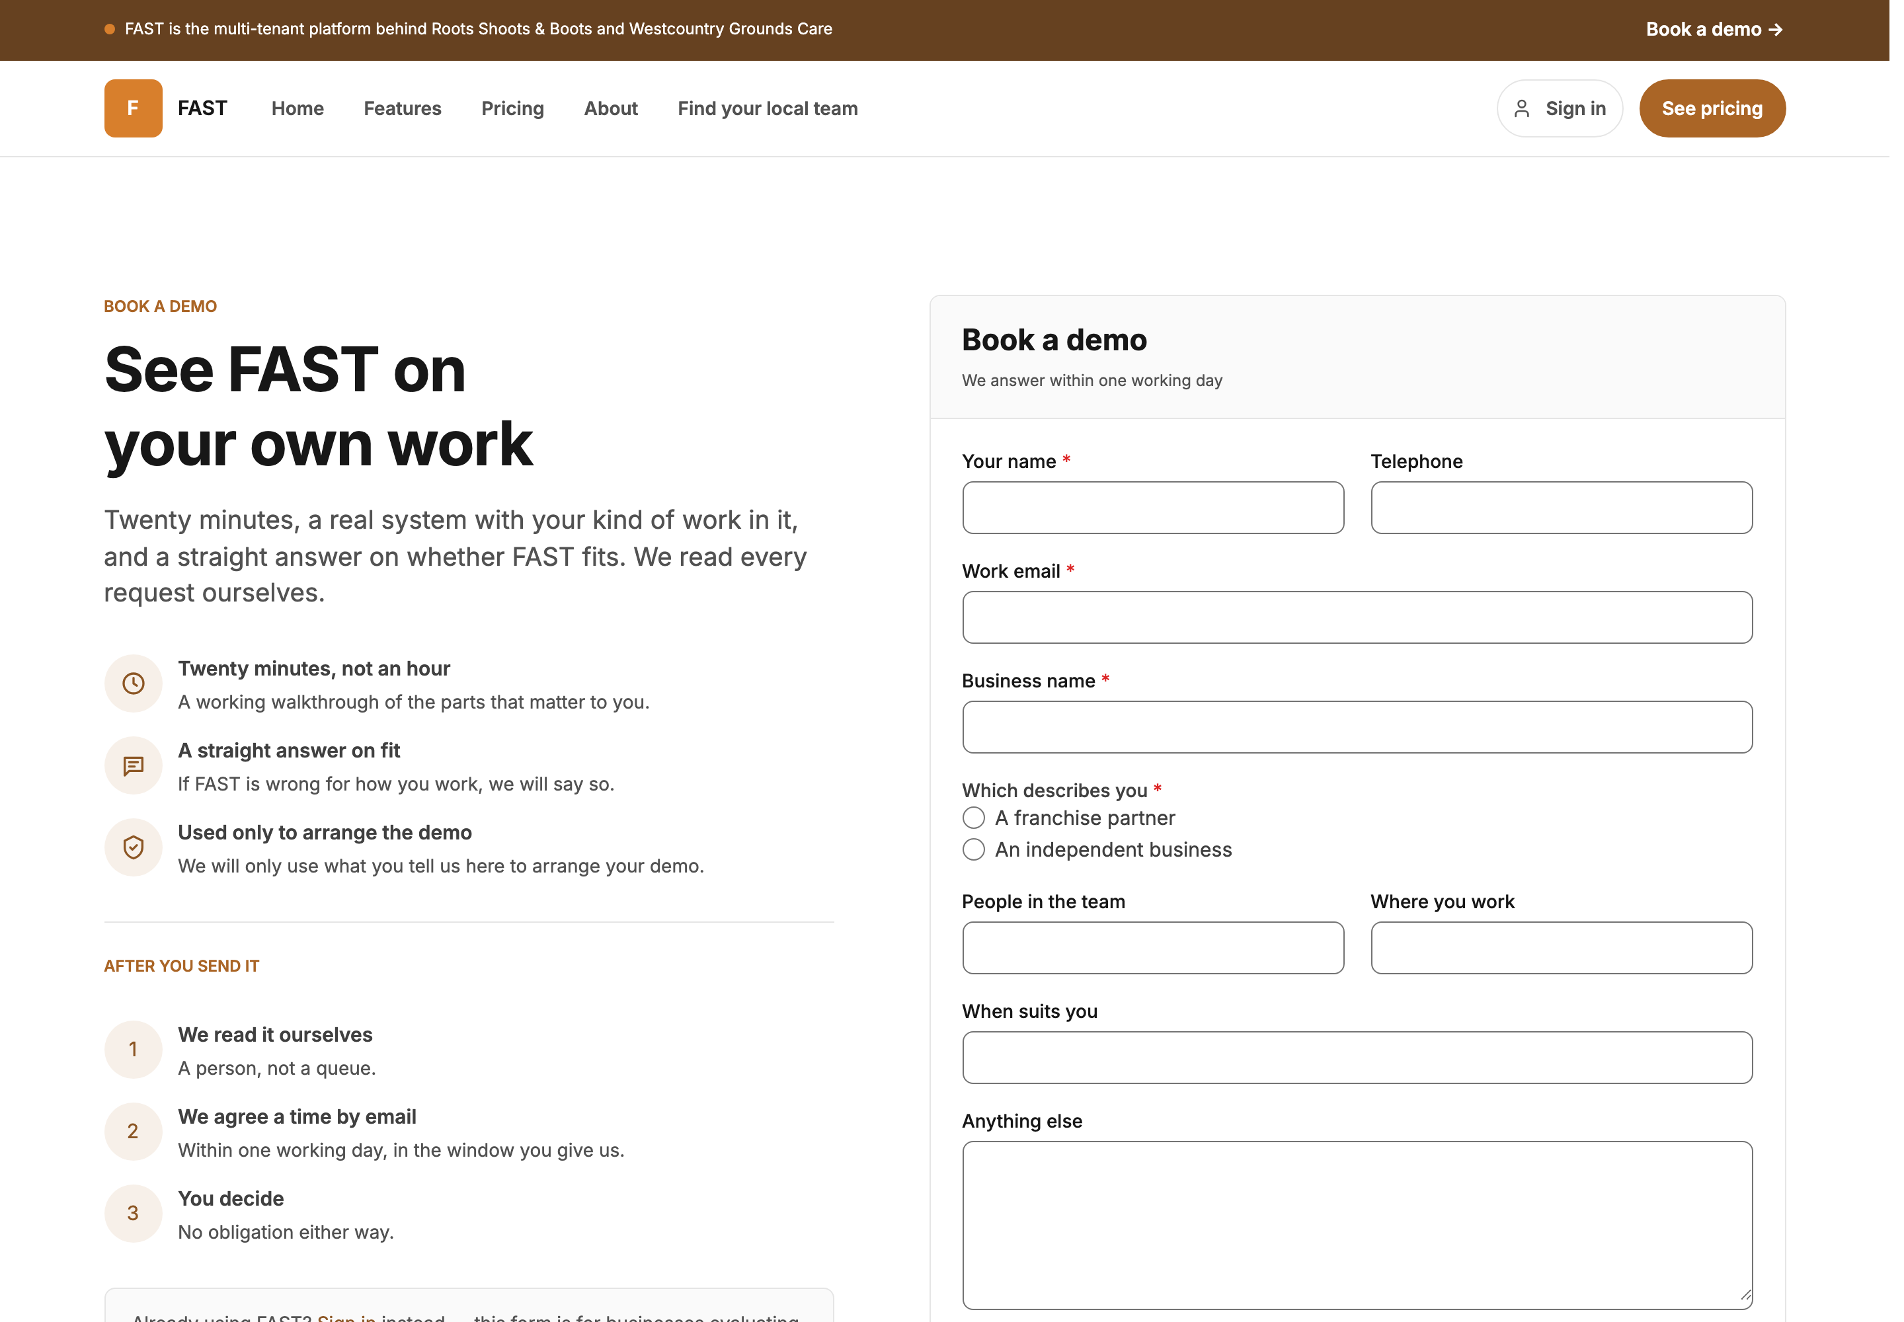
Task: Click the user icon in the Sign in button
Action: [x=1521, y=108]
